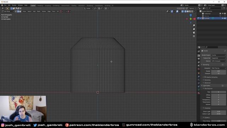Click the blue Z axis gizmo
This screenshot has width=227, height=128.
(x=191, y=15)
